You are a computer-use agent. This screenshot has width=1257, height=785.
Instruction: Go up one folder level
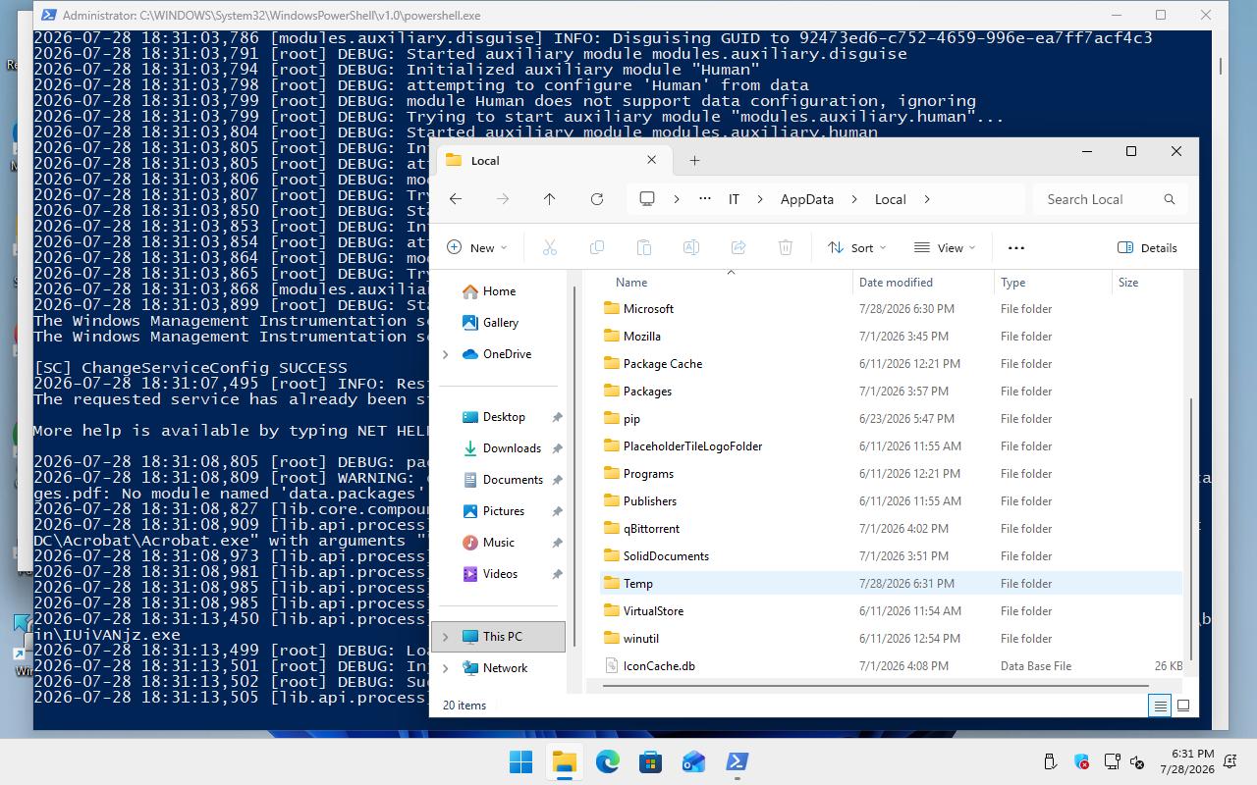click(x=549, y=199)
